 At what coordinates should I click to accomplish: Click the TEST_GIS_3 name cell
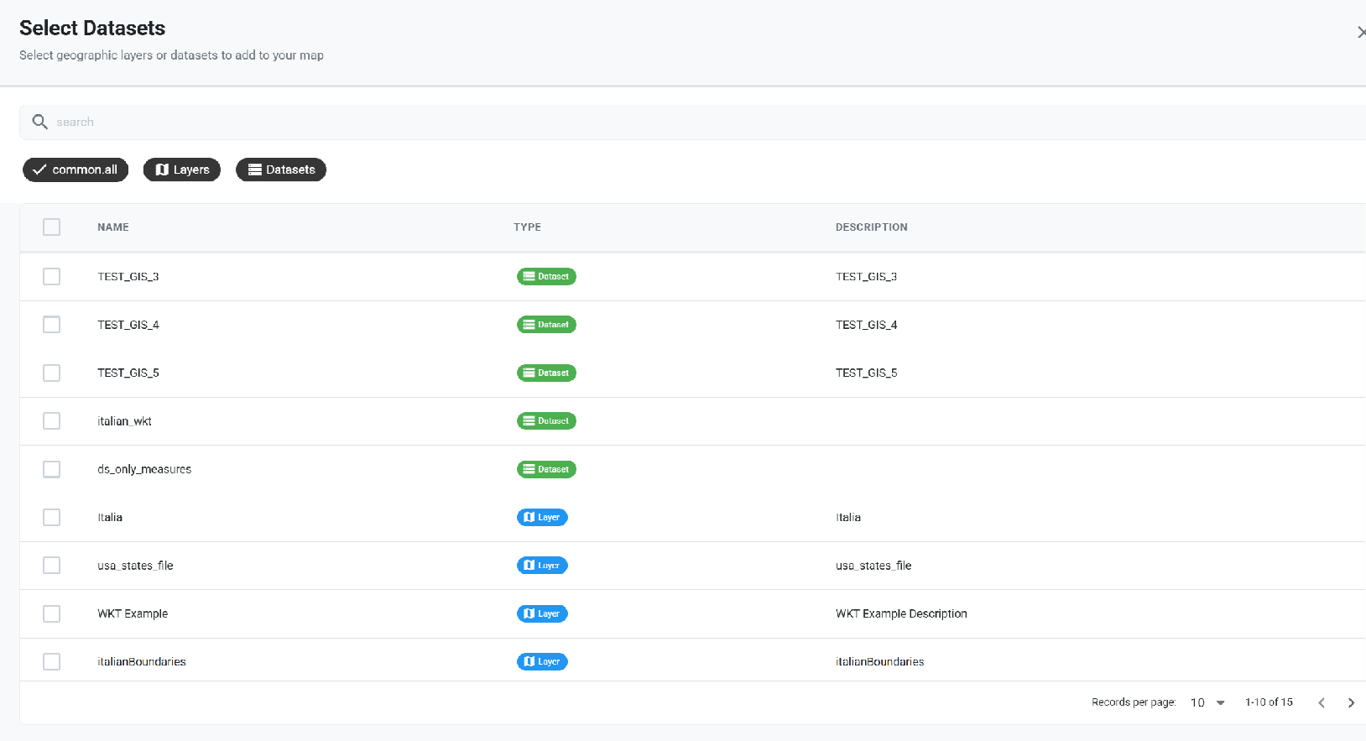[128, 276]
